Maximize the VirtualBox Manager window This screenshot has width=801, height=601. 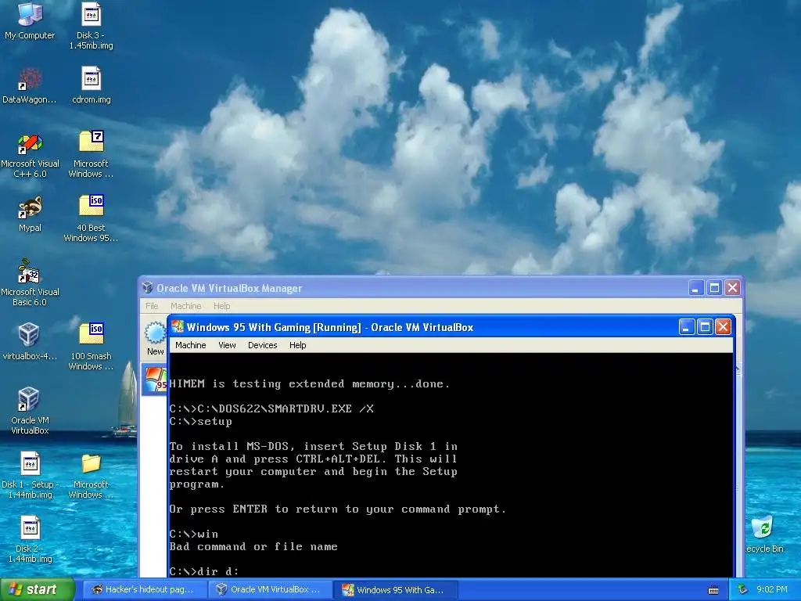point(714,288)
